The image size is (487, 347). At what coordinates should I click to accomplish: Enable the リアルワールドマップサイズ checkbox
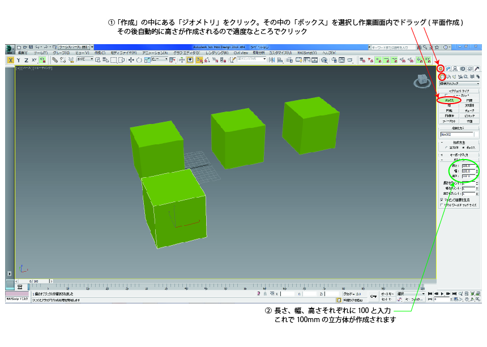[441, 205]
